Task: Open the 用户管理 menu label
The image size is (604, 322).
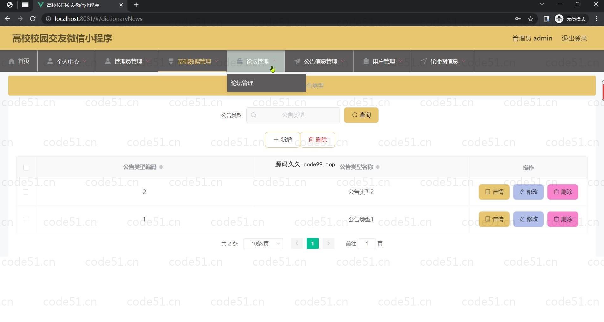Action: (384, 61)
